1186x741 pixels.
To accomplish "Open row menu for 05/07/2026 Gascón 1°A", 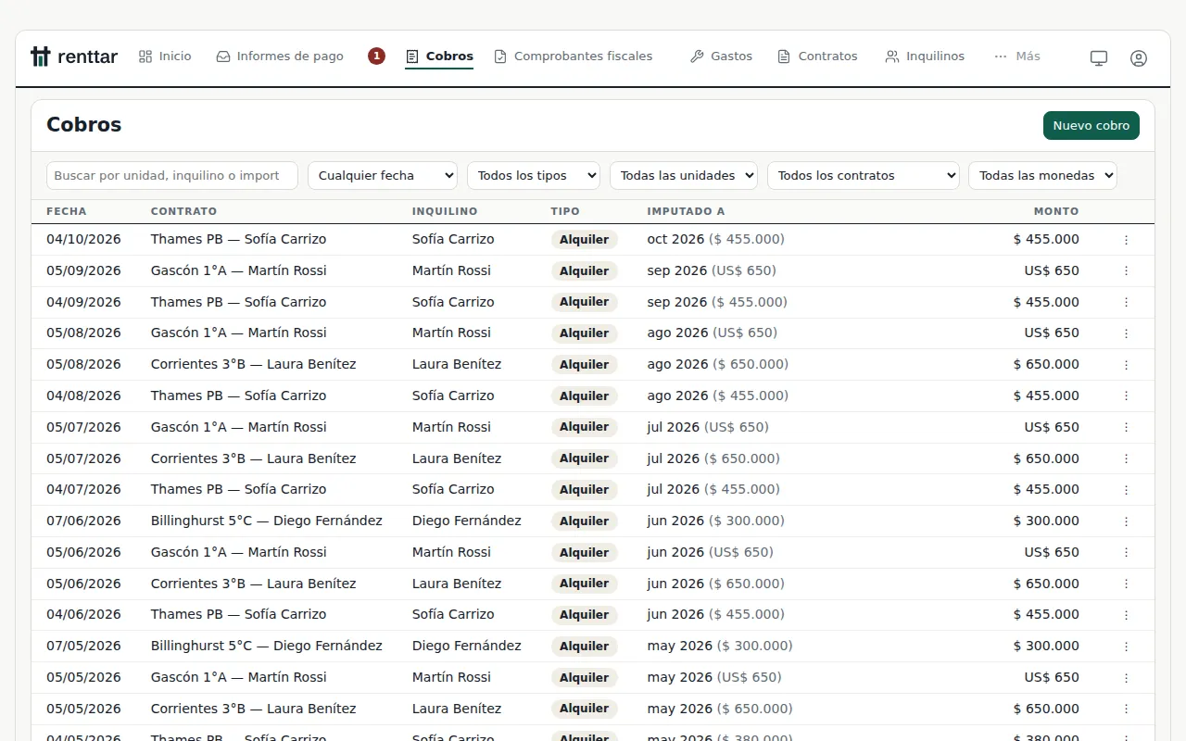I will tap(1127, 427).
